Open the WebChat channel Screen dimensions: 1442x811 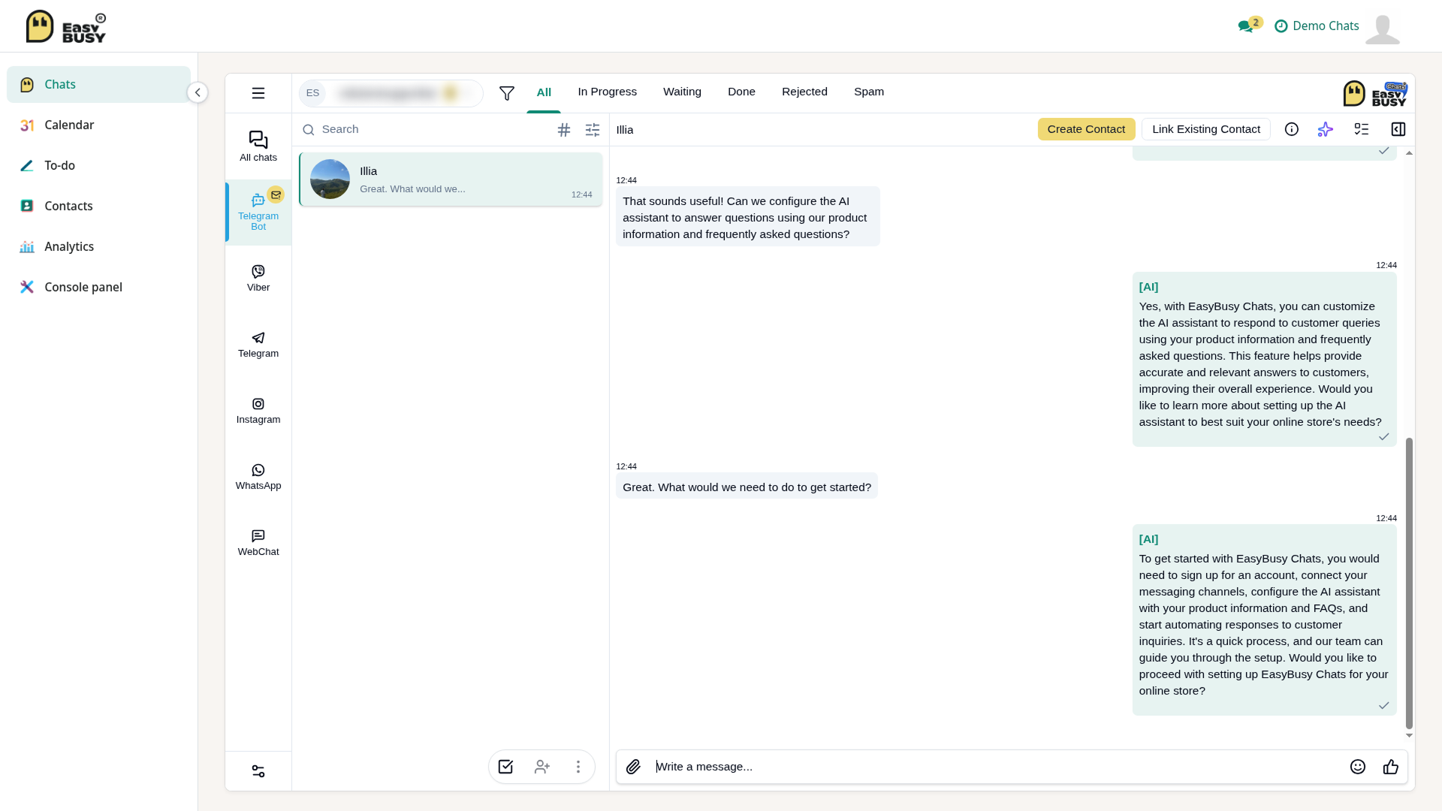(x=258, y=543)
